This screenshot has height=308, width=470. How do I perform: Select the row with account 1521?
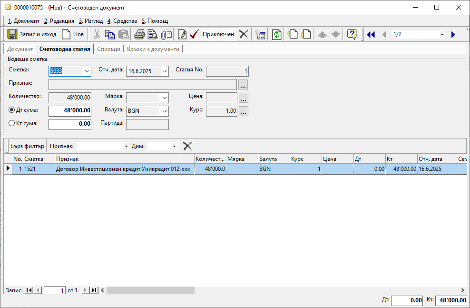pyautogui.click(x=235, y=169)
